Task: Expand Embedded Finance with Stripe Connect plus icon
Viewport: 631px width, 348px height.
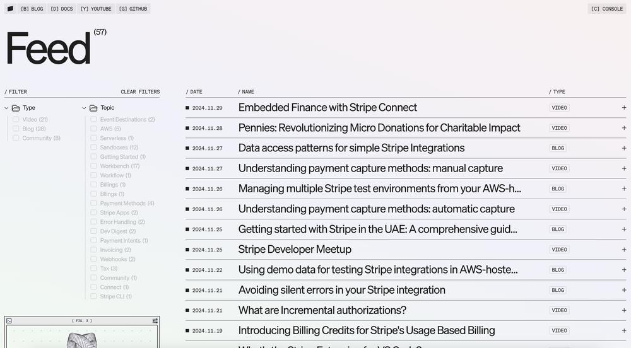Action: 624,108
